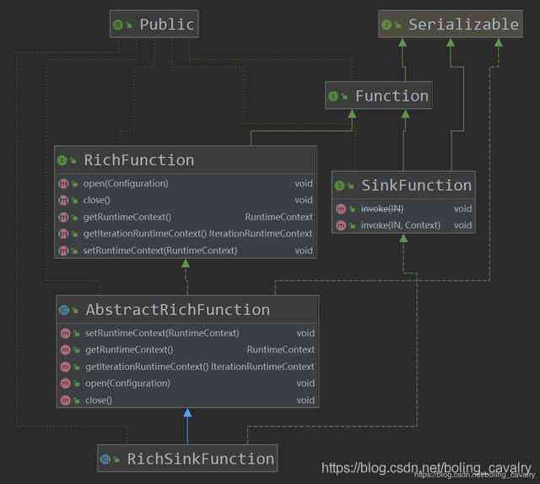Click the green arrowhead below RichFunction box
This screenshot has height=484, width=540.
(x=186, y=264)
